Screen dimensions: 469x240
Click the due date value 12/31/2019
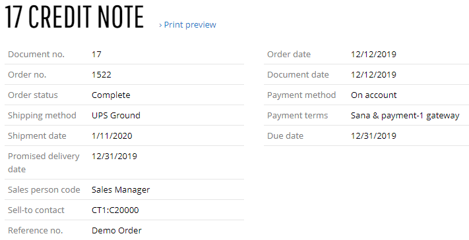[373, 136]
